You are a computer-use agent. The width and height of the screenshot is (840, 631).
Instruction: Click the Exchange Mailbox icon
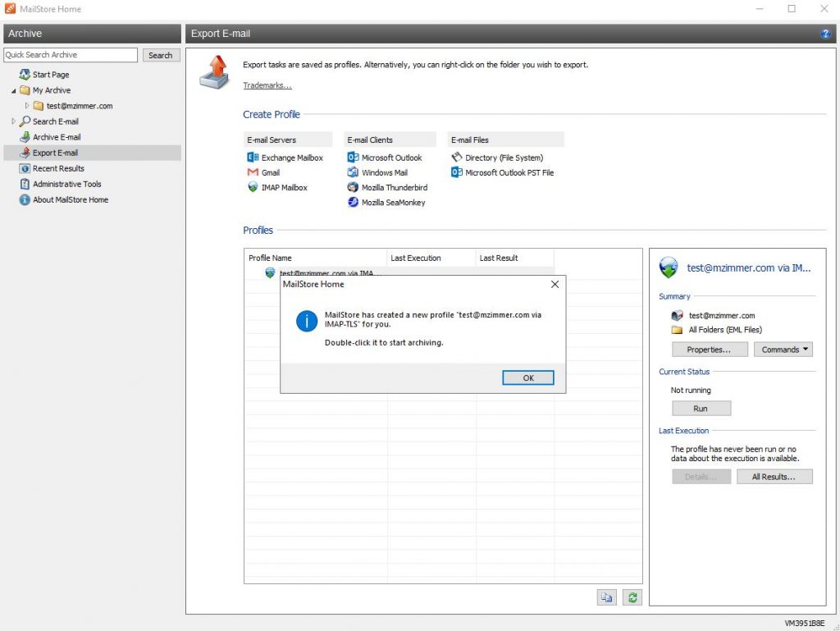pos(253,158)
